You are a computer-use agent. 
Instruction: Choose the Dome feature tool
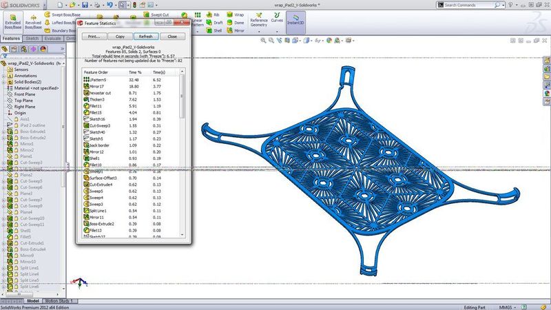click(x=236, y=23)
